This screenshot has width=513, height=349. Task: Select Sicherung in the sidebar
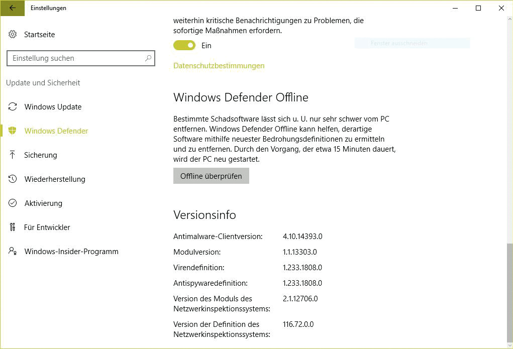41,155
